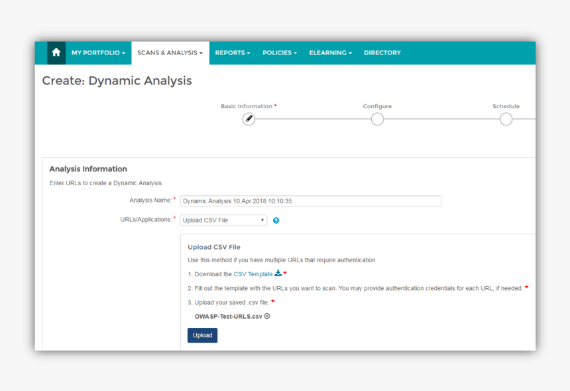Image resolution: width=570 pixels, height=391 pixels.
Task: Click the OWASP-Test-URLS.csv file name
Action: coord(228,316)
